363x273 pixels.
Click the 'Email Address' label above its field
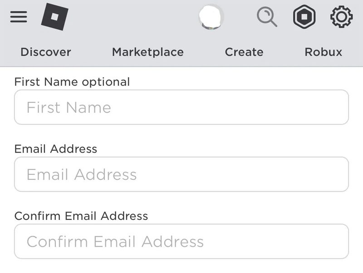(x=55, y=149)
